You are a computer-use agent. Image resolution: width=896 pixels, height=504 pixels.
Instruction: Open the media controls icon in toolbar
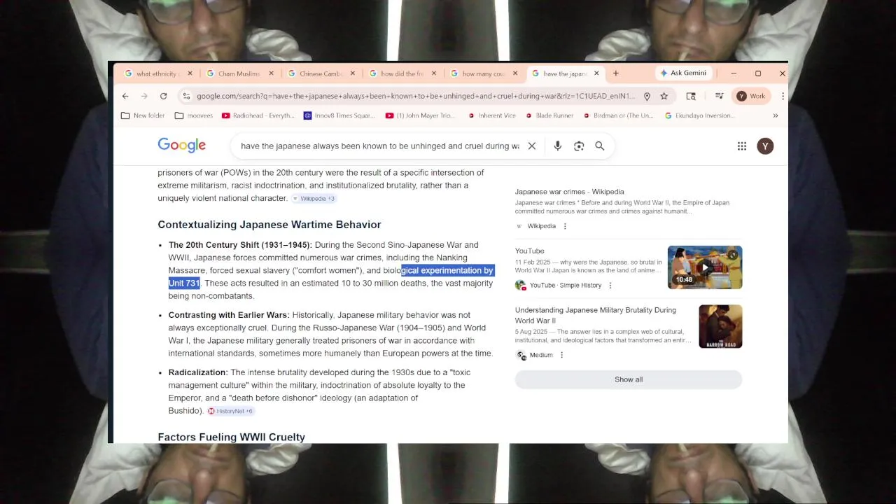(x=719, y=96)
